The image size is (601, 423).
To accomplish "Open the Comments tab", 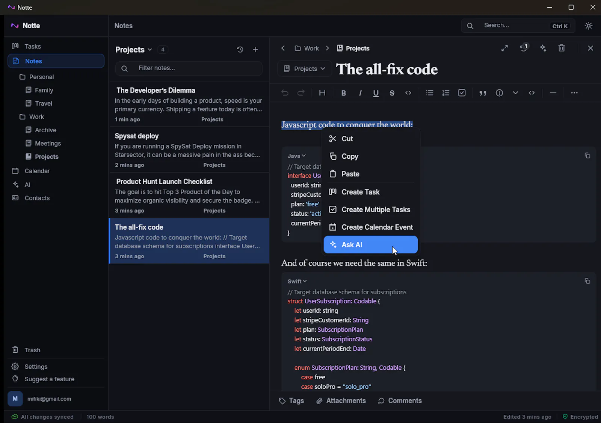I will (400, 401).
